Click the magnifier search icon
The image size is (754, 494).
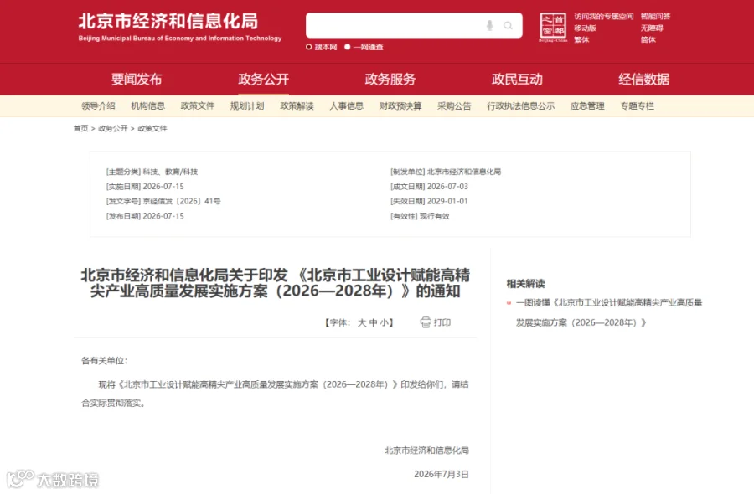click(x=508, y=25)
